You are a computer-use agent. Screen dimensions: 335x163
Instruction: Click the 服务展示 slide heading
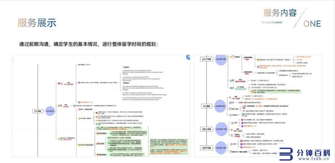[x=37, y=23]
